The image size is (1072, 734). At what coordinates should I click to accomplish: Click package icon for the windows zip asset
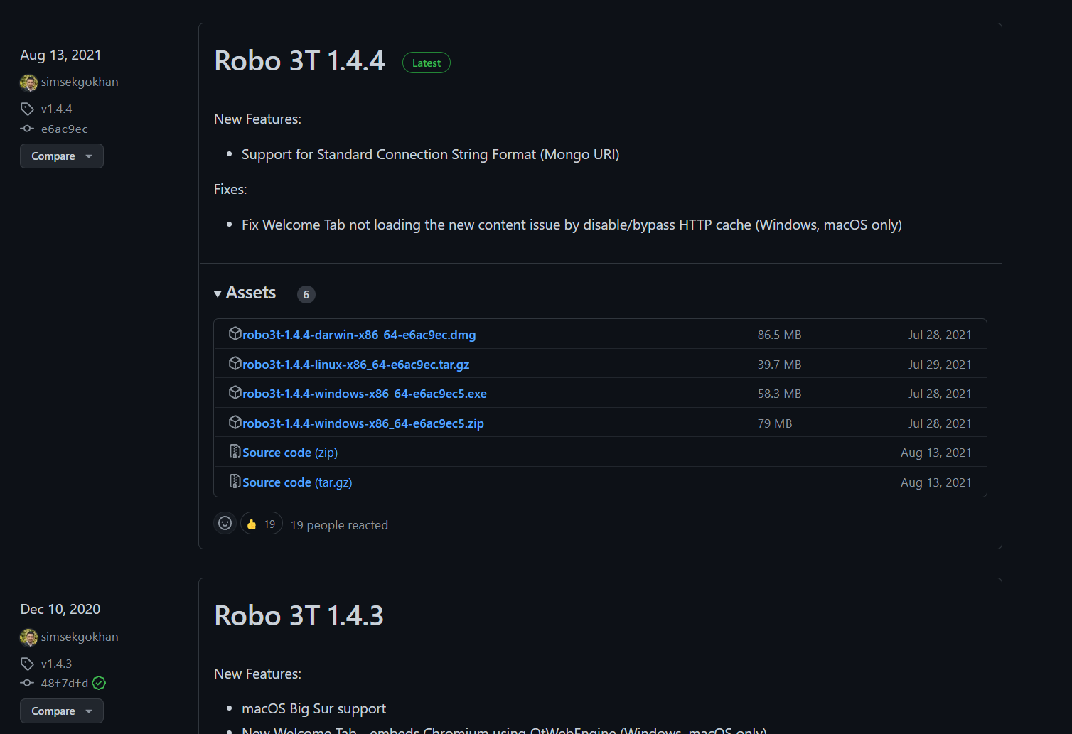tap(235, 422)
